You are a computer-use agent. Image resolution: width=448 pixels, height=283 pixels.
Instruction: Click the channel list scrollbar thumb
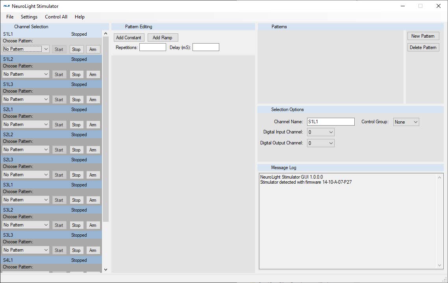[x=106, y=129]
